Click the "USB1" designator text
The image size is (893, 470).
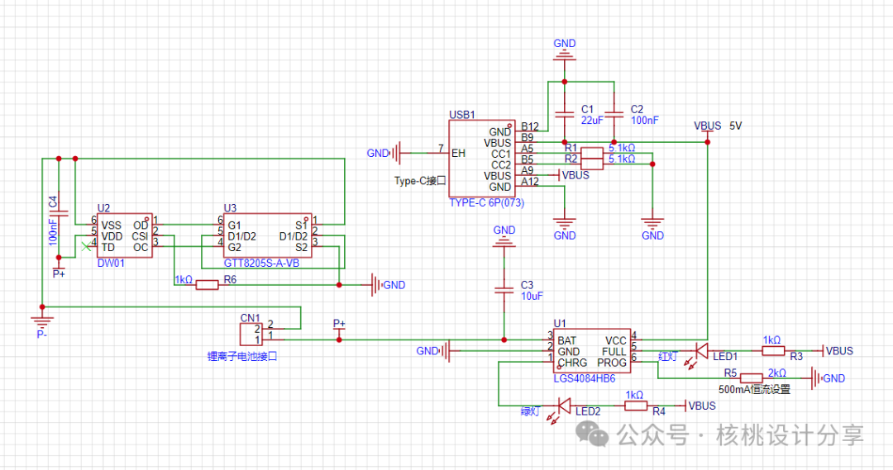coord(462,115)
